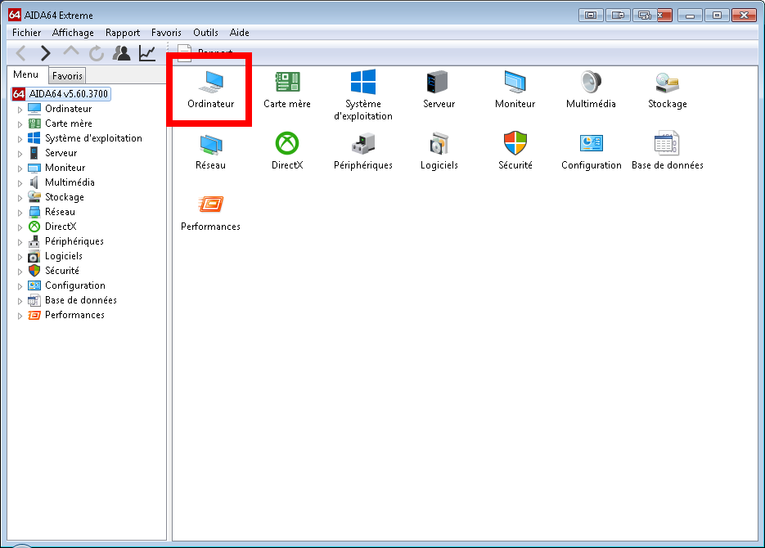Viewport: 765px width, 548px height.
Task: Select Base de données in the sidebar tree
Action: pos(80,300)
